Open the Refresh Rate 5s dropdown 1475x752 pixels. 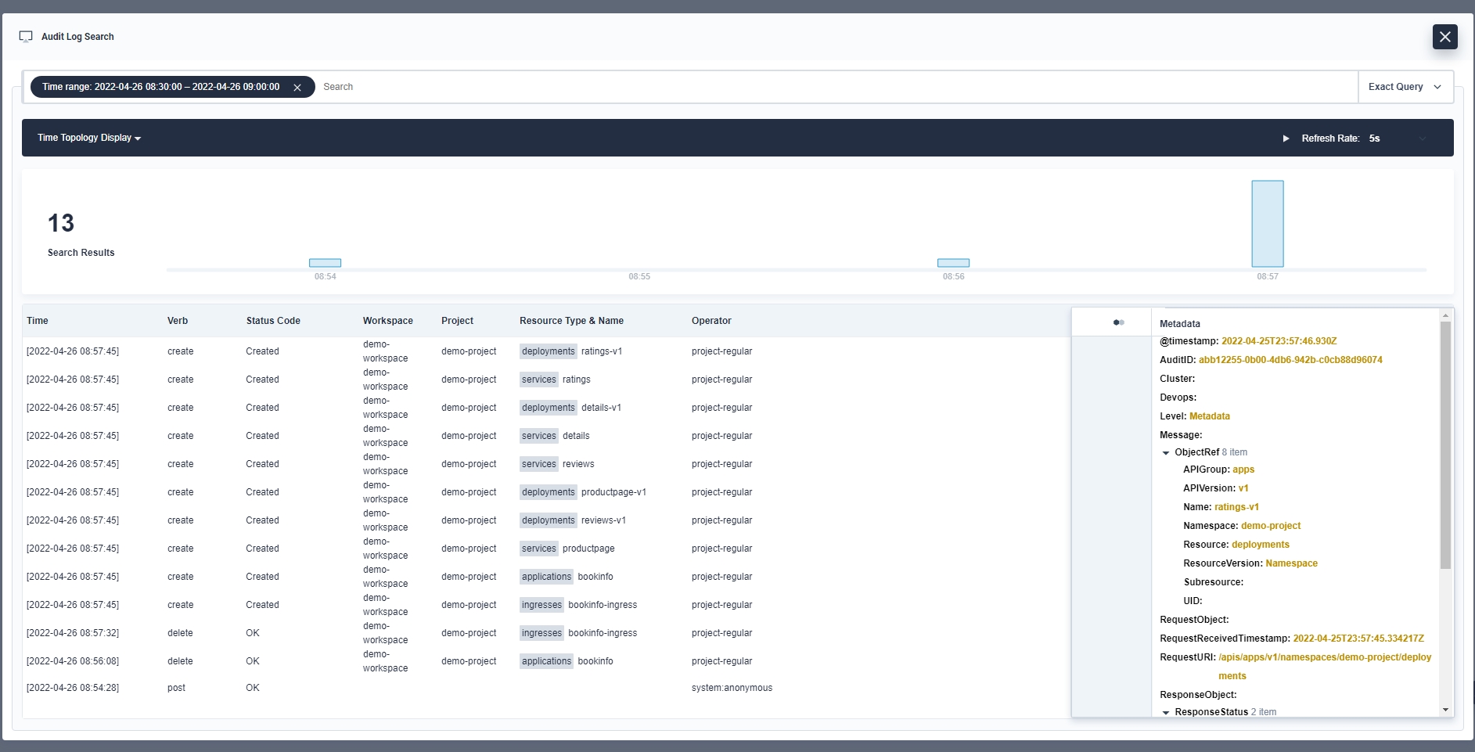(1398, 139)
